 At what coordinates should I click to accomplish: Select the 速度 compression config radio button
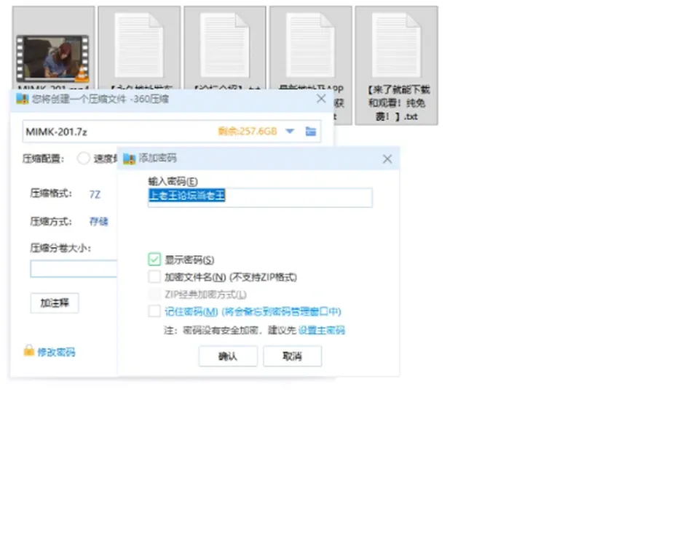[x=83, y=159]
